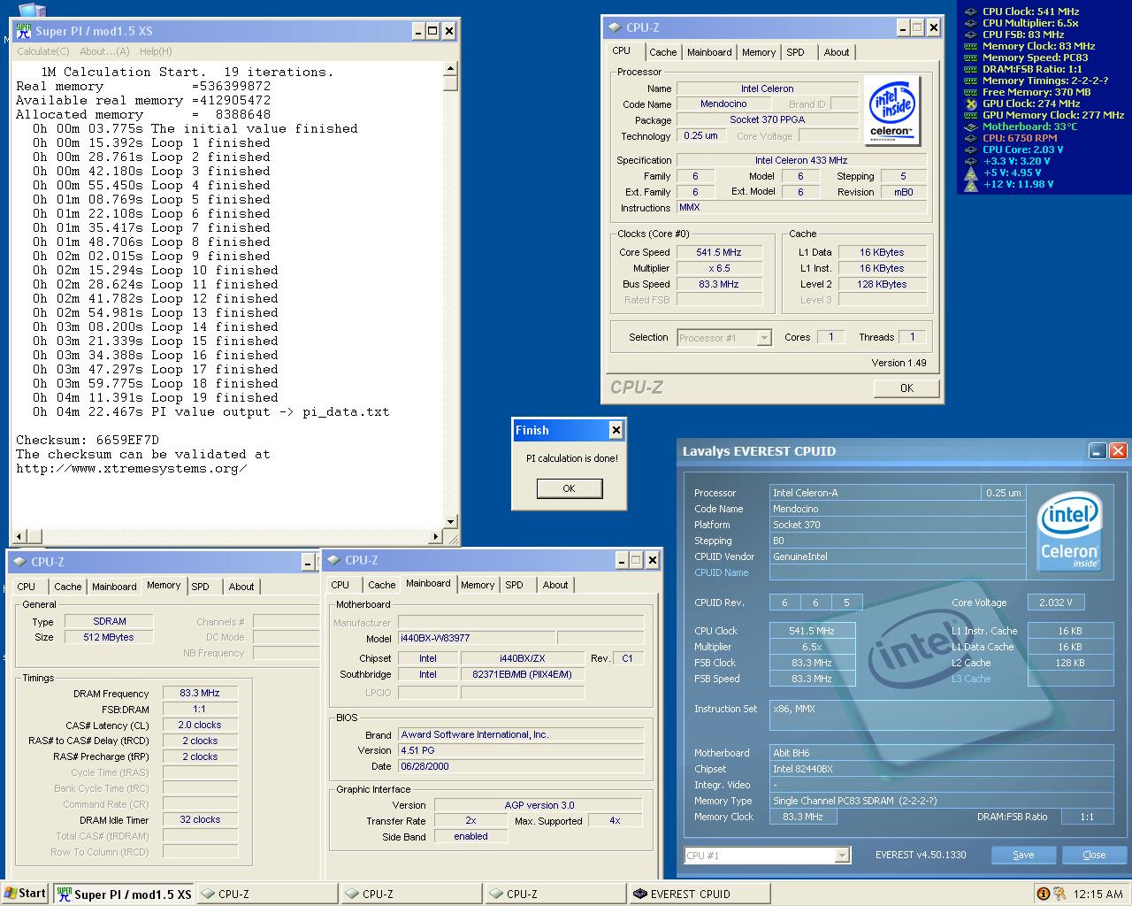Click the Motherboard temperature icon in overlay
Screen dimensions: 1132x906
tap(970, 127)
